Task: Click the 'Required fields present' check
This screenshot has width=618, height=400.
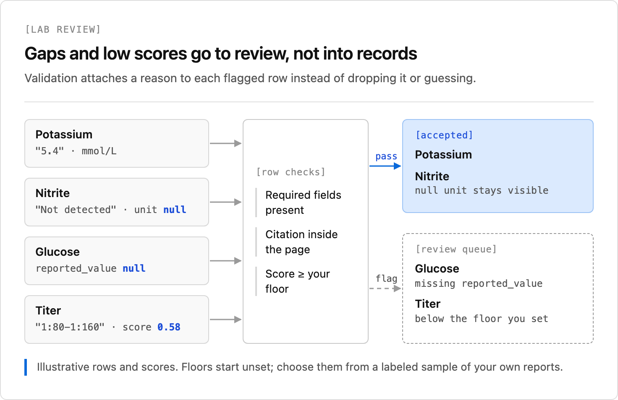Action: 303,203
